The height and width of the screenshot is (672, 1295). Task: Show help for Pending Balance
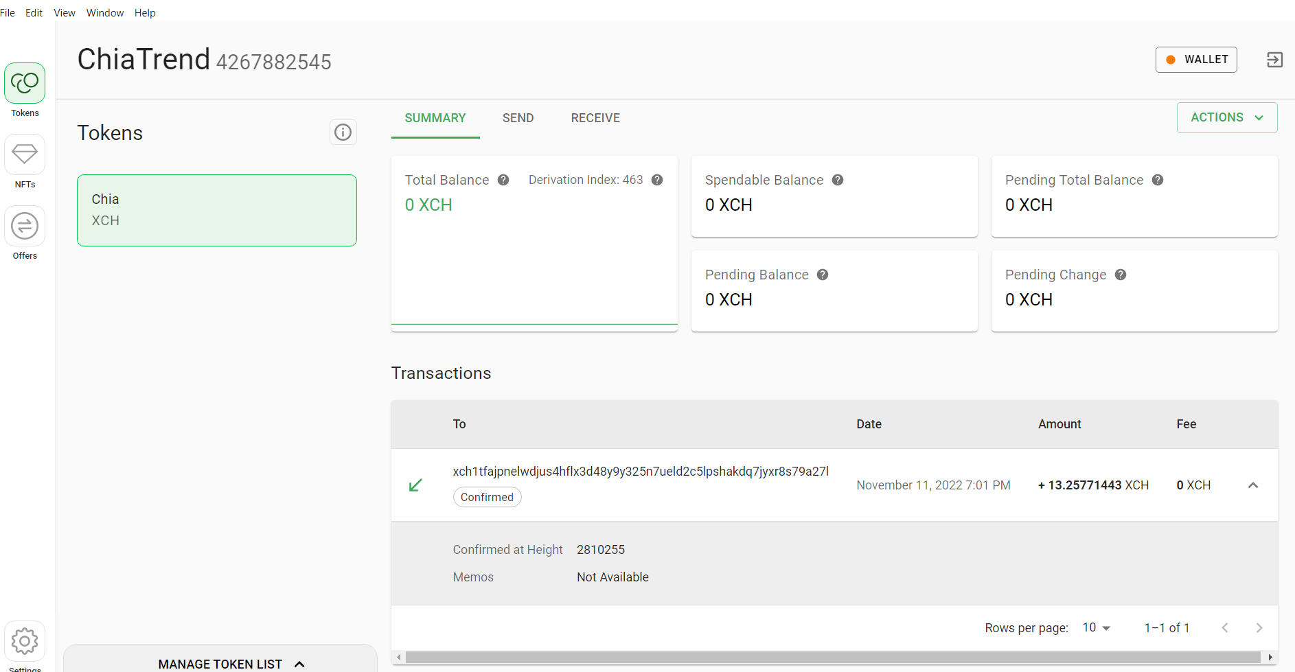(x=823, y=275)
